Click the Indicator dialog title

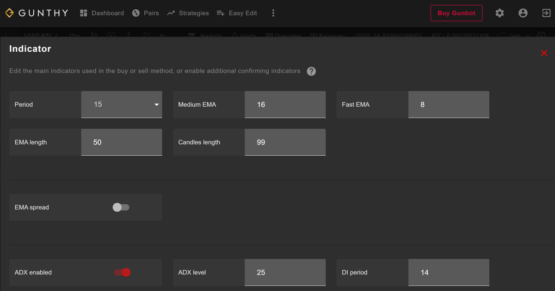pos(30,48)
